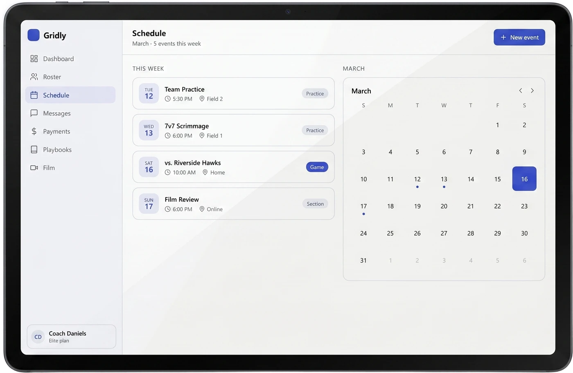Select Schedule in the sidebar
This screenshot has height=373, width=573.
coord(70,95)
